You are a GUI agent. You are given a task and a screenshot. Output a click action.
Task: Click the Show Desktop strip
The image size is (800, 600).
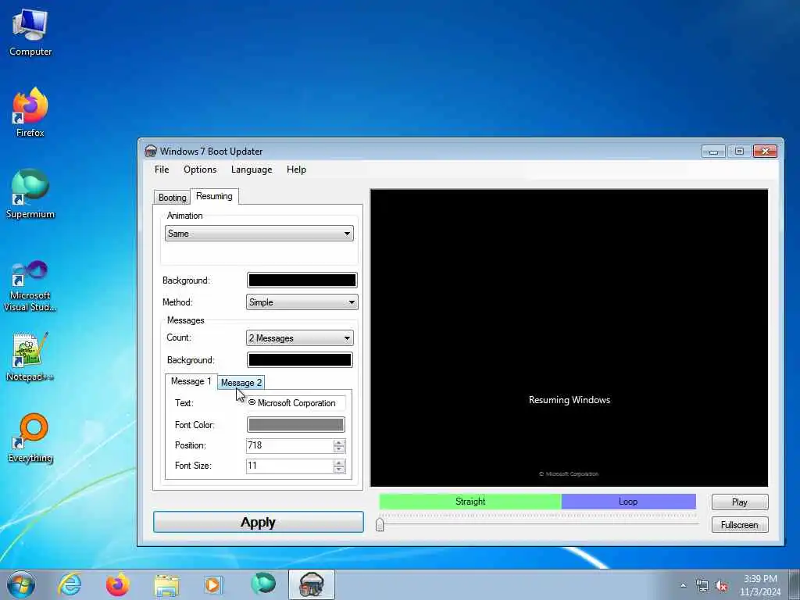coord(795,584)
